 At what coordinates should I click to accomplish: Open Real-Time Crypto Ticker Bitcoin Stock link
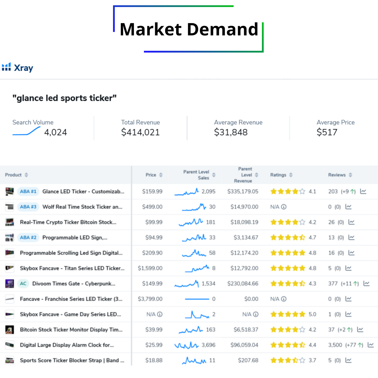coord(68,222)
